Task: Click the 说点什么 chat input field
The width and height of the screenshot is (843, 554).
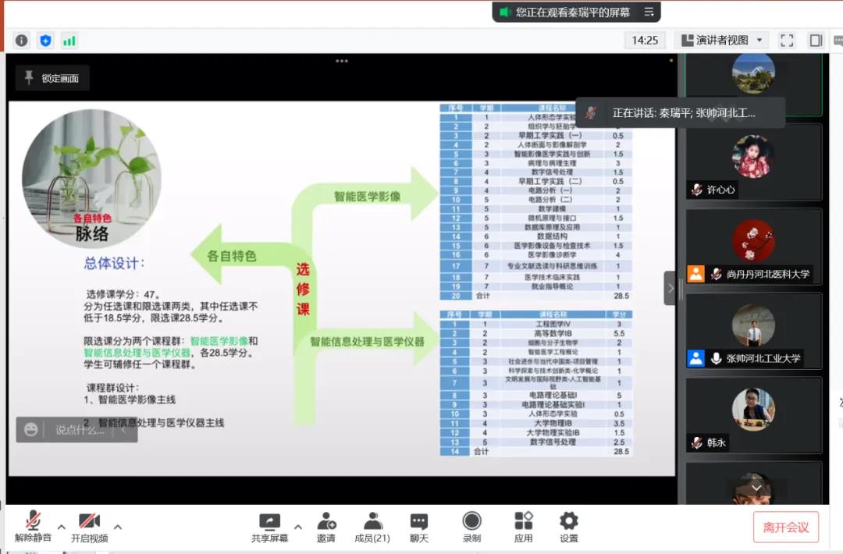Action: point(80,430)
